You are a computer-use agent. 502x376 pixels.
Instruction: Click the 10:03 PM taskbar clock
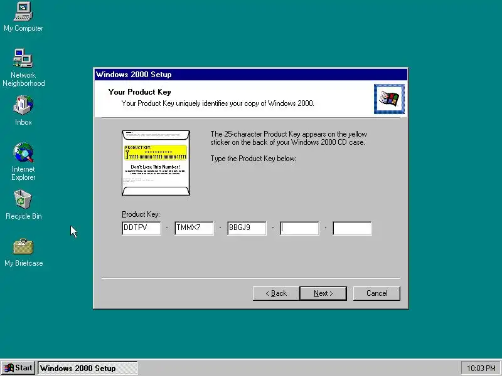(x=481, y=368)
